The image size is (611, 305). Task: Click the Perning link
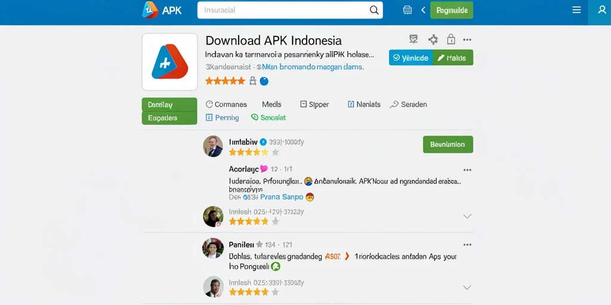click(x=222, y=117)
